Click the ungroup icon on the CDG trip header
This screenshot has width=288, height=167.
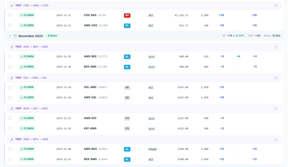[276, 5]
